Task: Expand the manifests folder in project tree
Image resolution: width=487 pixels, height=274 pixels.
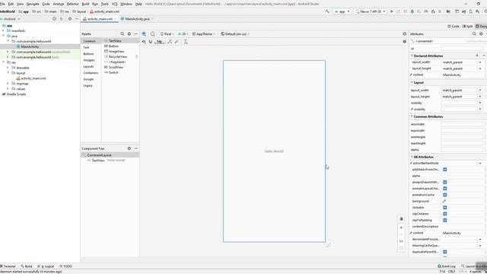Action: point(3,30)
